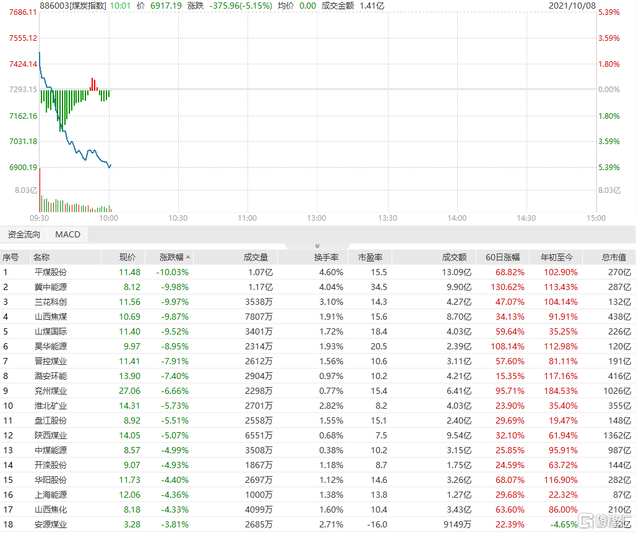Open 兖州煤业 stock name
Viewport: 636px width, 533px height.
coord(50,391)
